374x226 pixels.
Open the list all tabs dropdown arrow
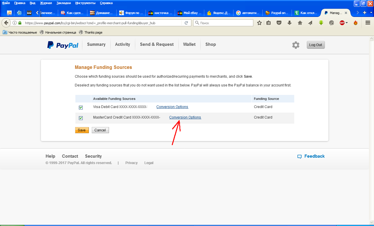click(371, 13)
